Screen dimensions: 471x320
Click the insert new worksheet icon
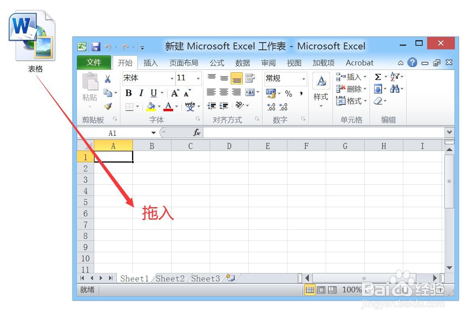click(x=230, y=278)
